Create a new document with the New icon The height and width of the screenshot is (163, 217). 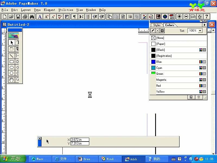click(x=4, y=17)
